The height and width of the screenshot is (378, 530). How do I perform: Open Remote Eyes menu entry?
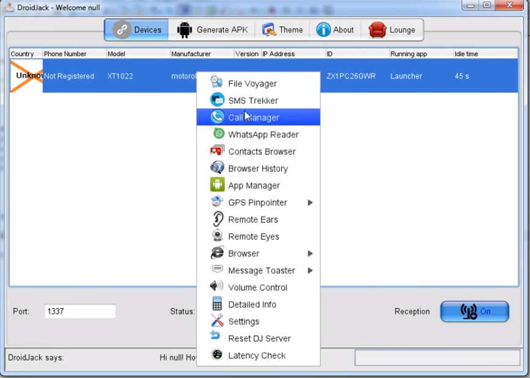258,236
